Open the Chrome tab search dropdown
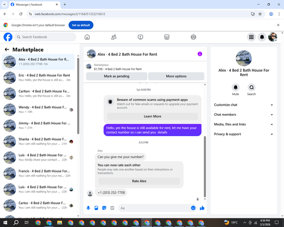284x227 pixels. pyautogui.click(x=4, y=5)
